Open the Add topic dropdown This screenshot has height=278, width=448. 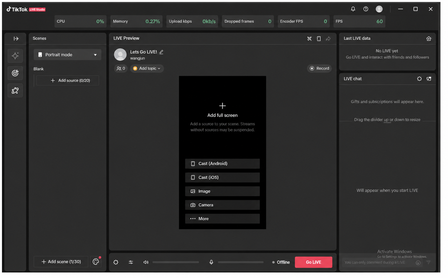[147, 68]
